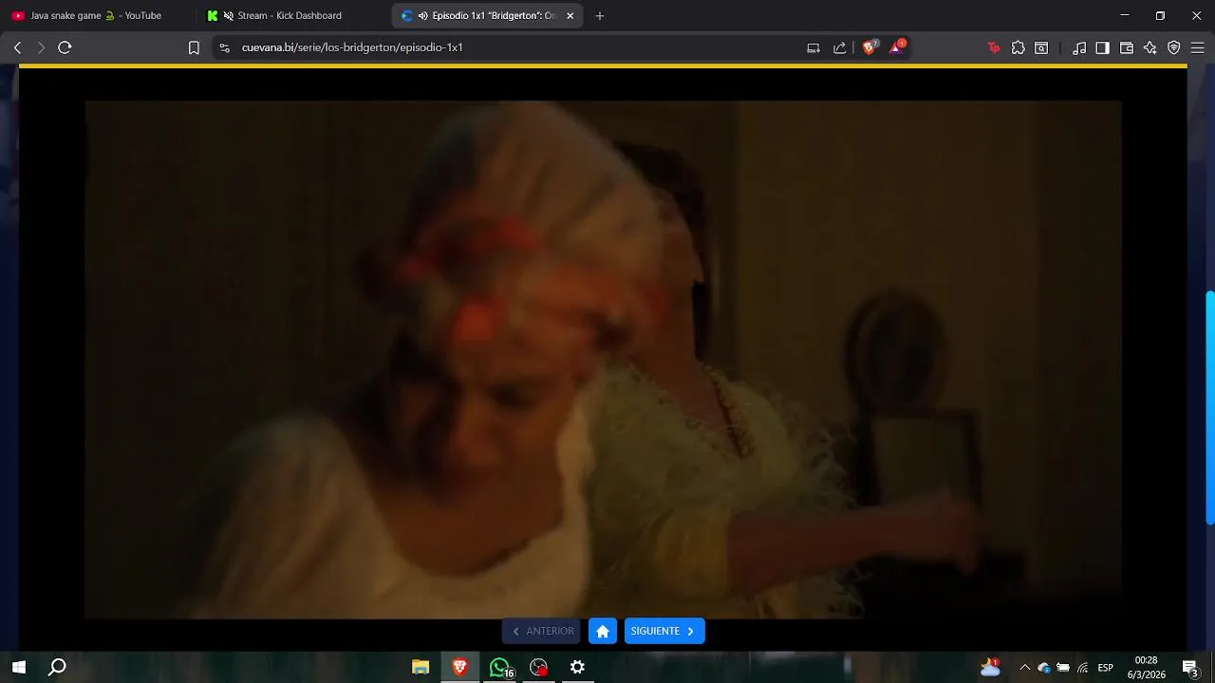This screenshot has width=1215, height=683.
Task: Show hidden system tray icons
Action: [x=1024, y=668]
